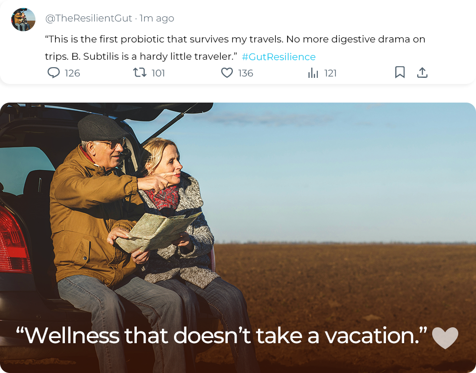The width and height of the screenshot is (476, 373).
Task: Click the round profile avatar picture
Action: pyautogui.click(x=23, y=20)
